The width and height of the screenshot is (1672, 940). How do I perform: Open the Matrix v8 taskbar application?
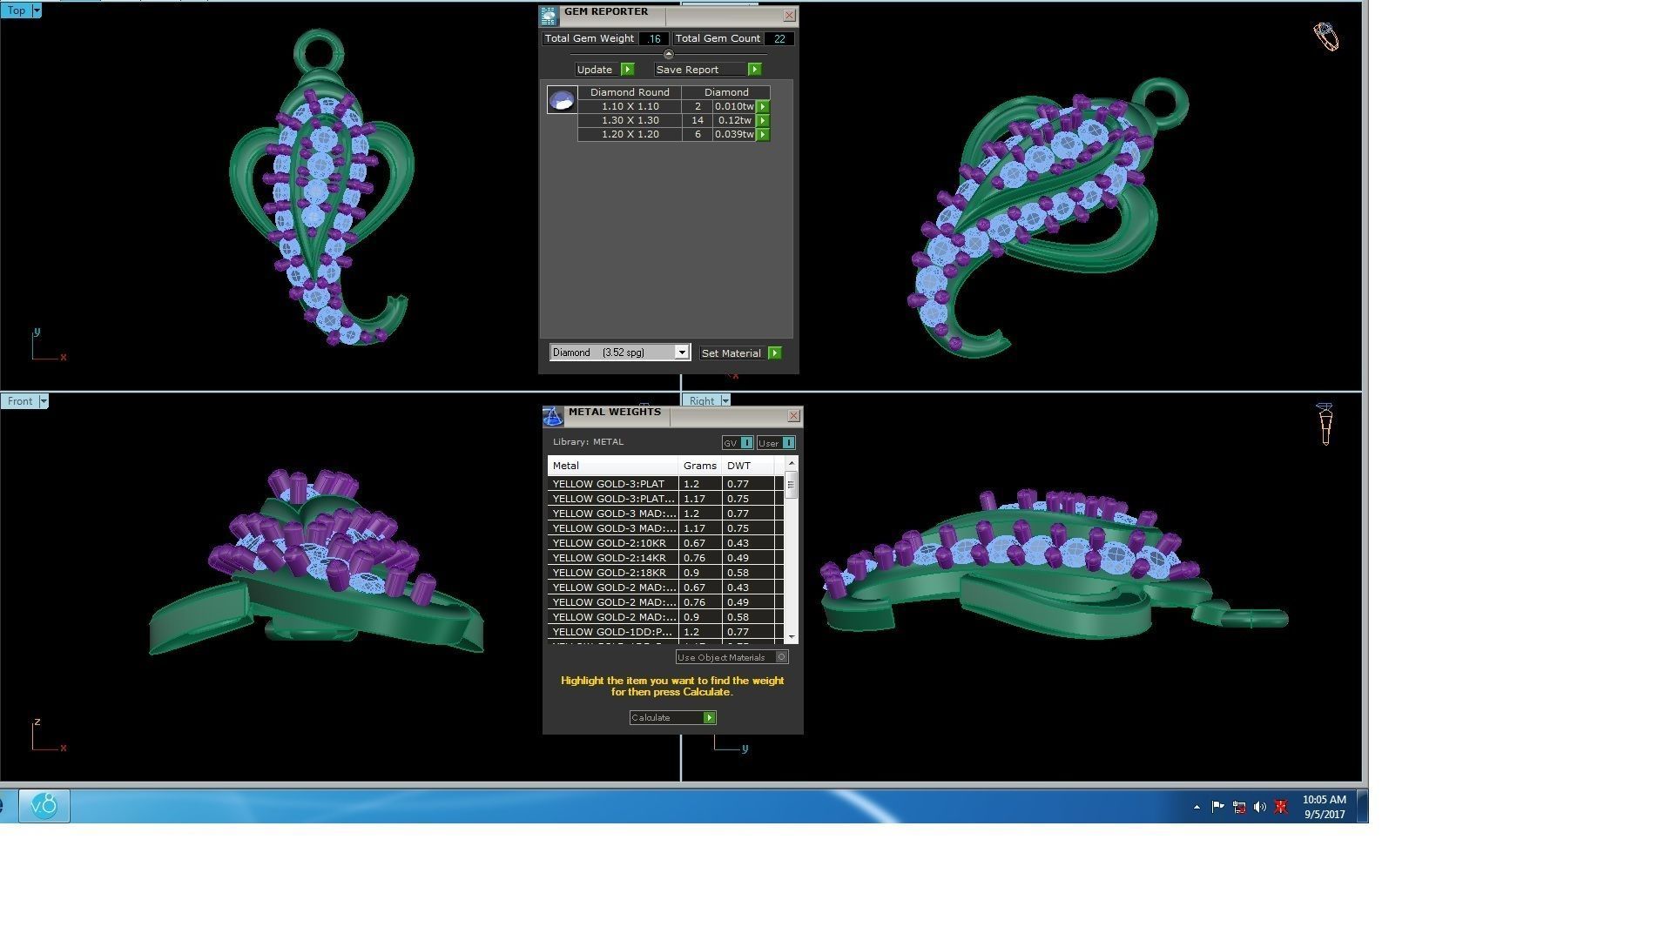[x=44, y=806]
